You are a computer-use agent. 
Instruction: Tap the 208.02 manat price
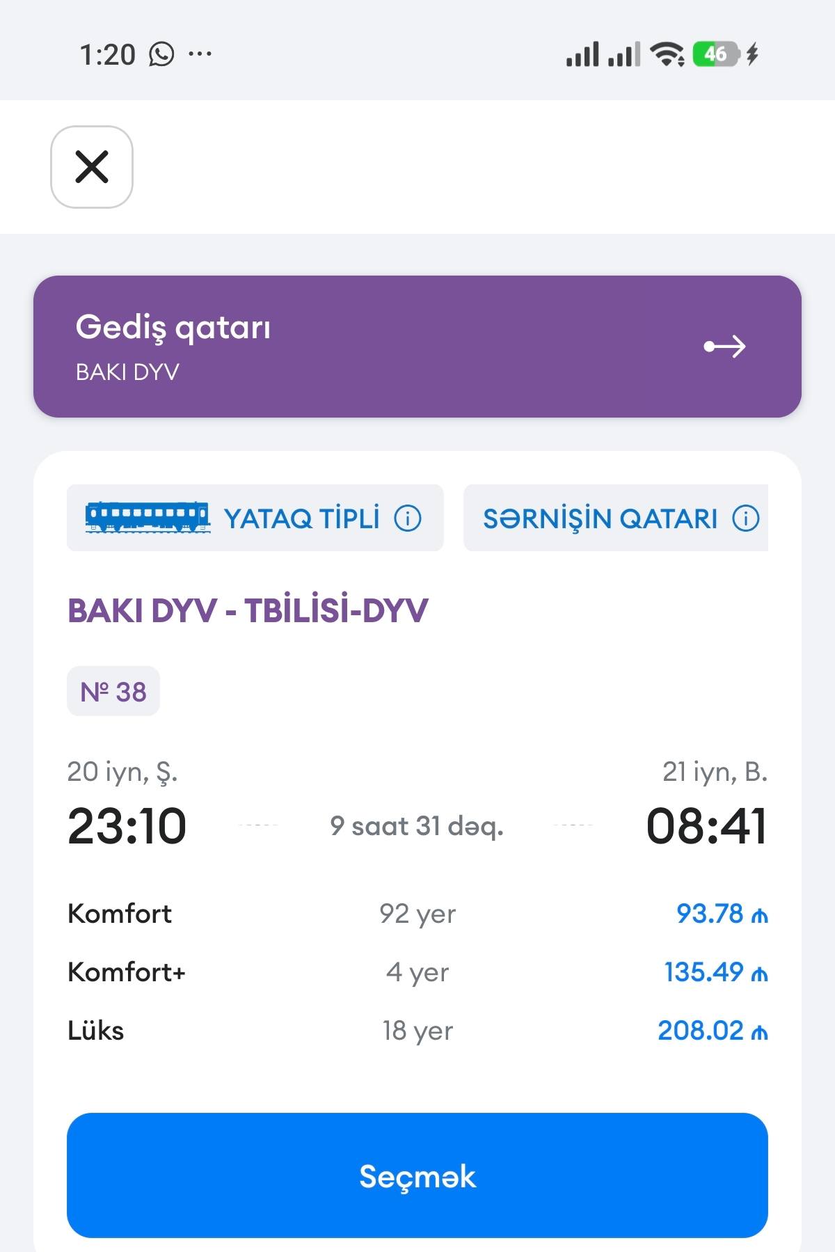tap(713, 1030)
